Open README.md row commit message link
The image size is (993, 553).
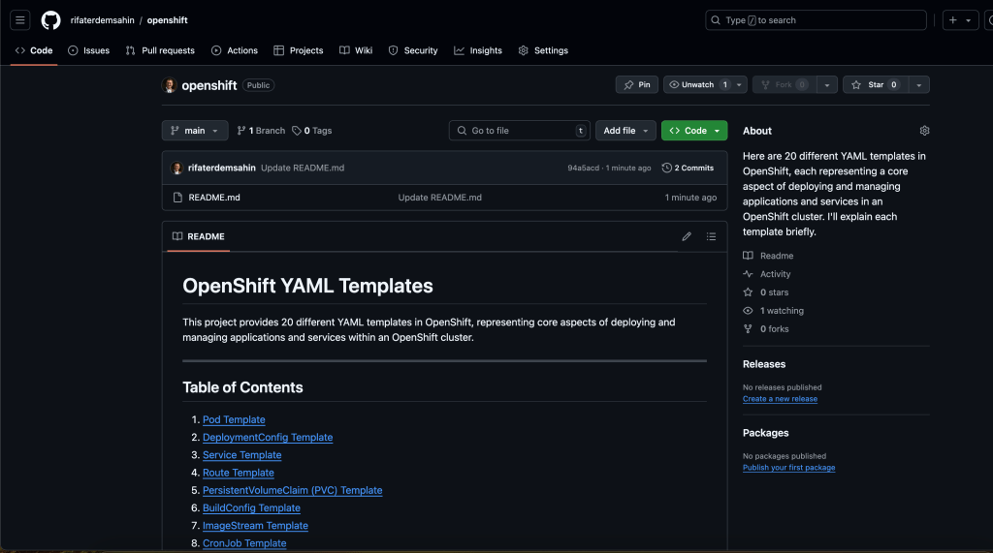click(440, 198)
